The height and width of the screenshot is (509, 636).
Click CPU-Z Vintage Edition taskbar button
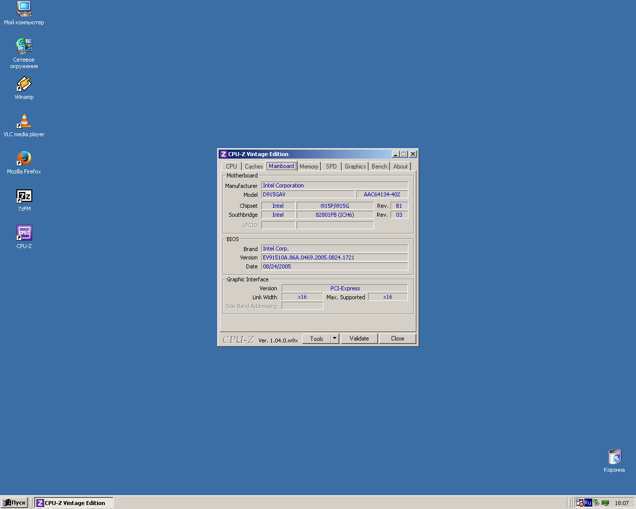pyautogui.click(x=74, y=503)
